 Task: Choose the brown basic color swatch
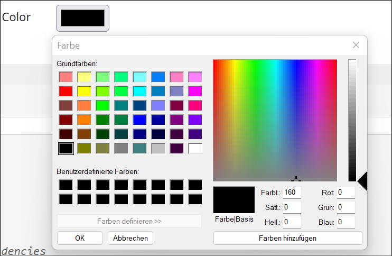(85, 134)
